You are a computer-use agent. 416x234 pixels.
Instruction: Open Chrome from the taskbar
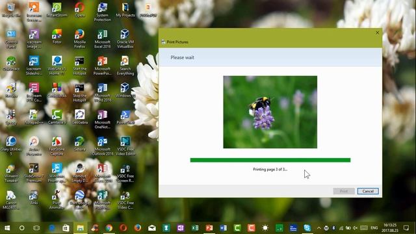tap(109, 228)
